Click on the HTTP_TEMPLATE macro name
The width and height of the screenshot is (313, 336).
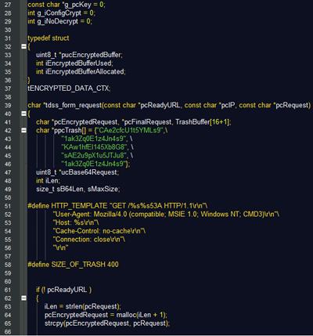79,206
